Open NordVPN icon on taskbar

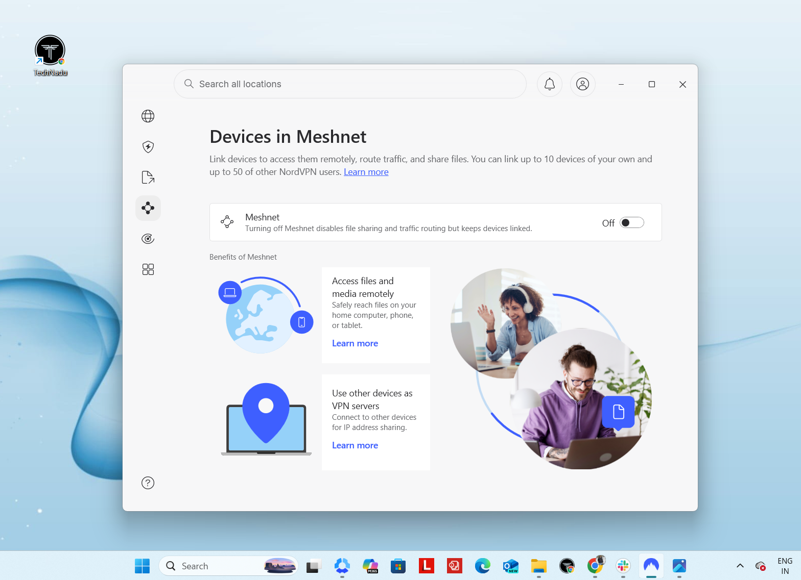coord(651,565)
